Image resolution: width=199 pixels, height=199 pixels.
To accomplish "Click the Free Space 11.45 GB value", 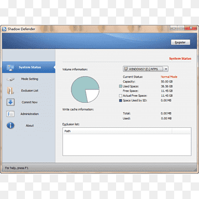I will point(166,91).
